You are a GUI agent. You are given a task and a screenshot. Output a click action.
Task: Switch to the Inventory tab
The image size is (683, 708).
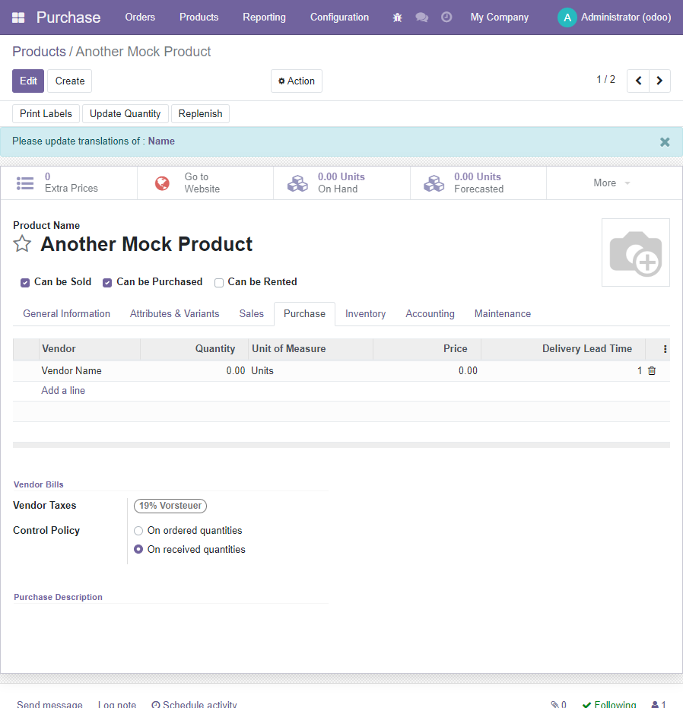pos(365,314)
